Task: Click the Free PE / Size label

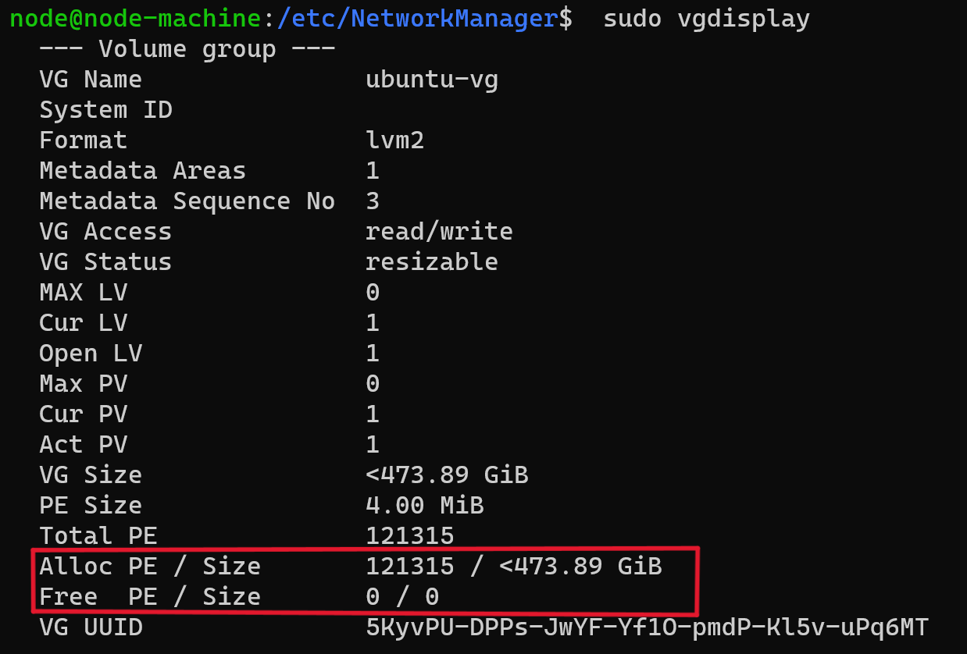Action: [150, 597]
